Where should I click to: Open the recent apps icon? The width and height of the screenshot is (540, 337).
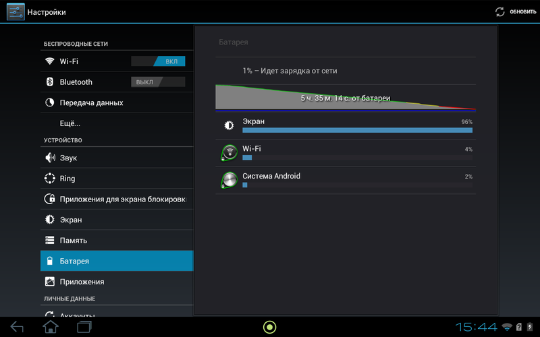pyautogui.click(x=84, y=327)
